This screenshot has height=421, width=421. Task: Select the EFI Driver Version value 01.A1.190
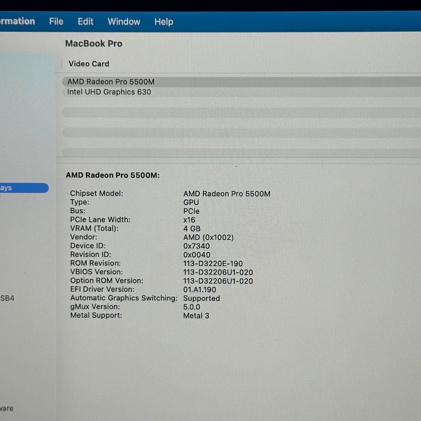199,289
